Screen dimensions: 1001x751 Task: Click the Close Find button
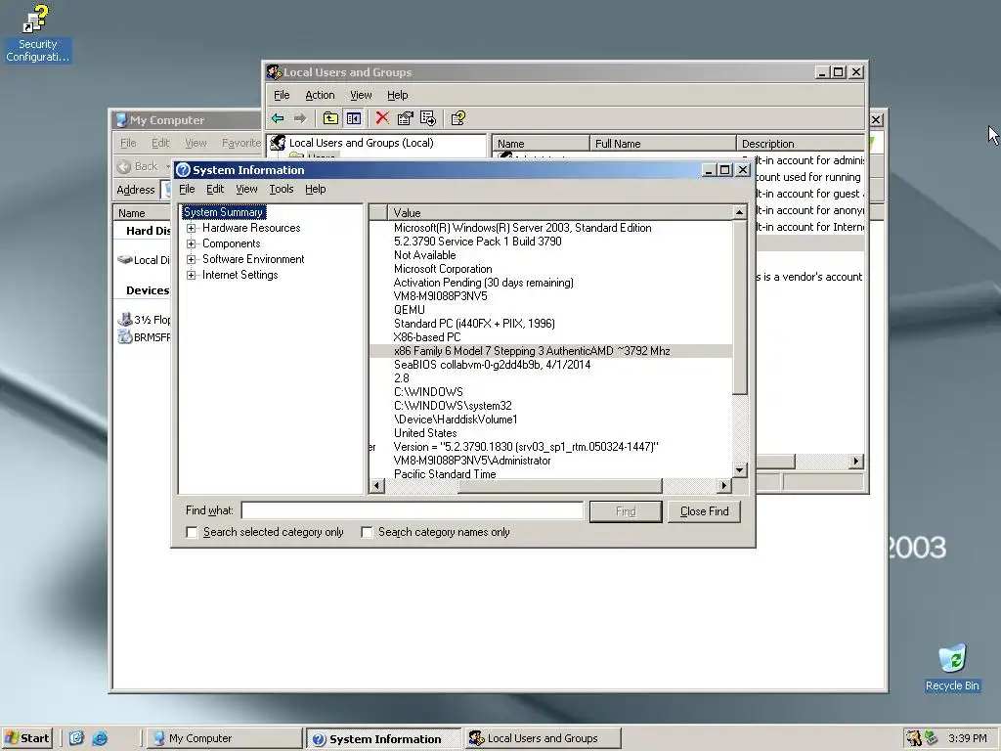[704, 511]
